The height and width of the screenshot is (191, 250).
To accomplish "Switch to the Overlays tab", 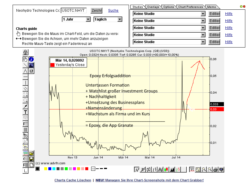I will coord(153,7).
